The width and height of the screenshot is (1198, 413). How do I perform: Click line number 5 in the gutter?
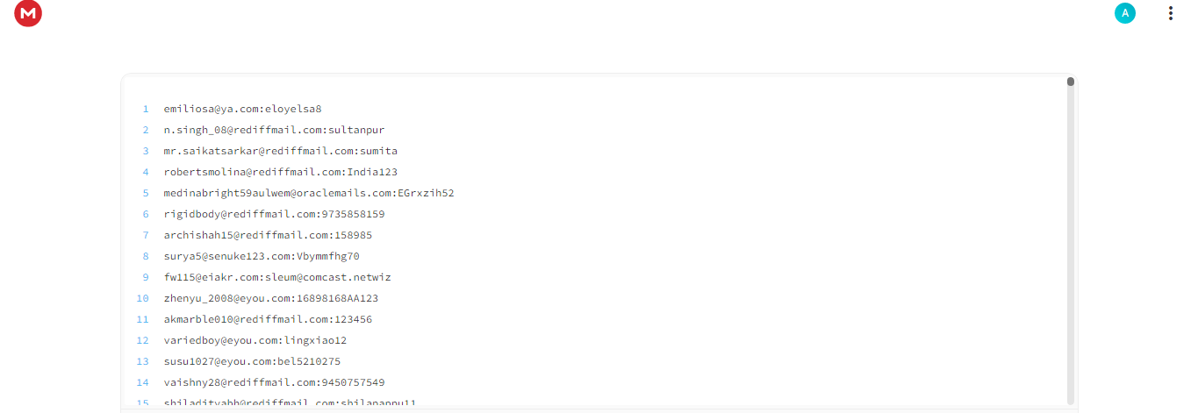(x=146, y=193)
